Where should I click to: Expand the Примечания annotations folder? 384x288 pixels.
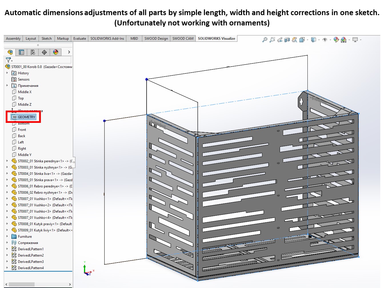(7, 86)
